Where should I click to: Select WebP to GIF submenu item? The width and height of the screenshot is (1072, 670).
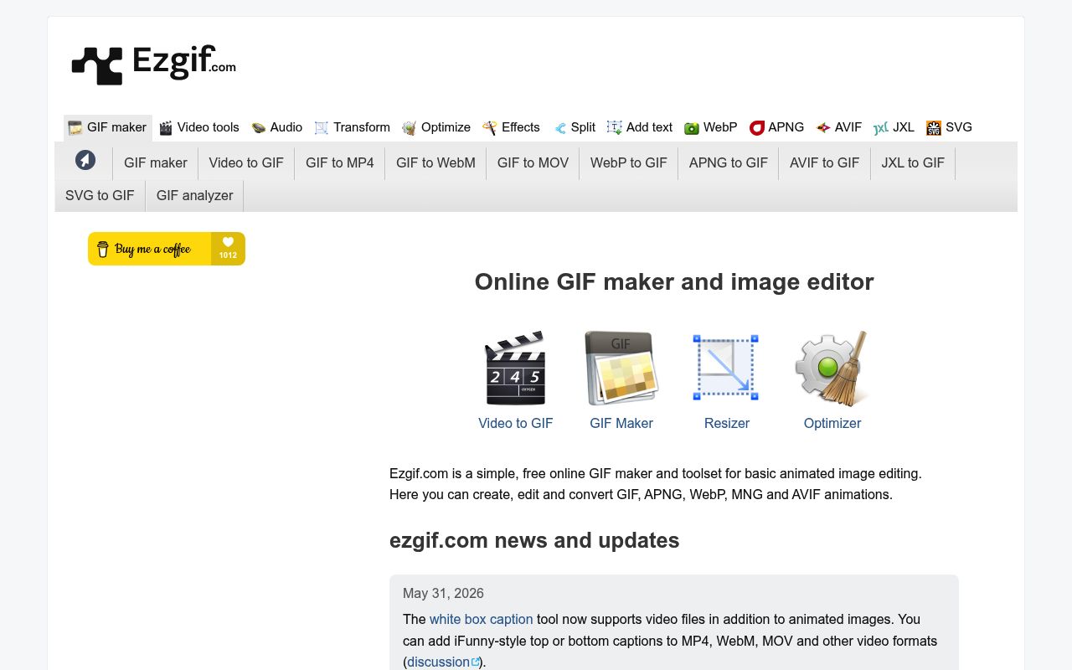pyautogui.click(x=629, y=162)
